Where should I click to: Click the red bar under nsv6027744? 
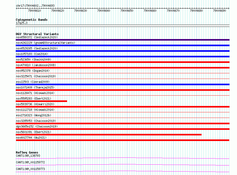[x=122, y=140]
